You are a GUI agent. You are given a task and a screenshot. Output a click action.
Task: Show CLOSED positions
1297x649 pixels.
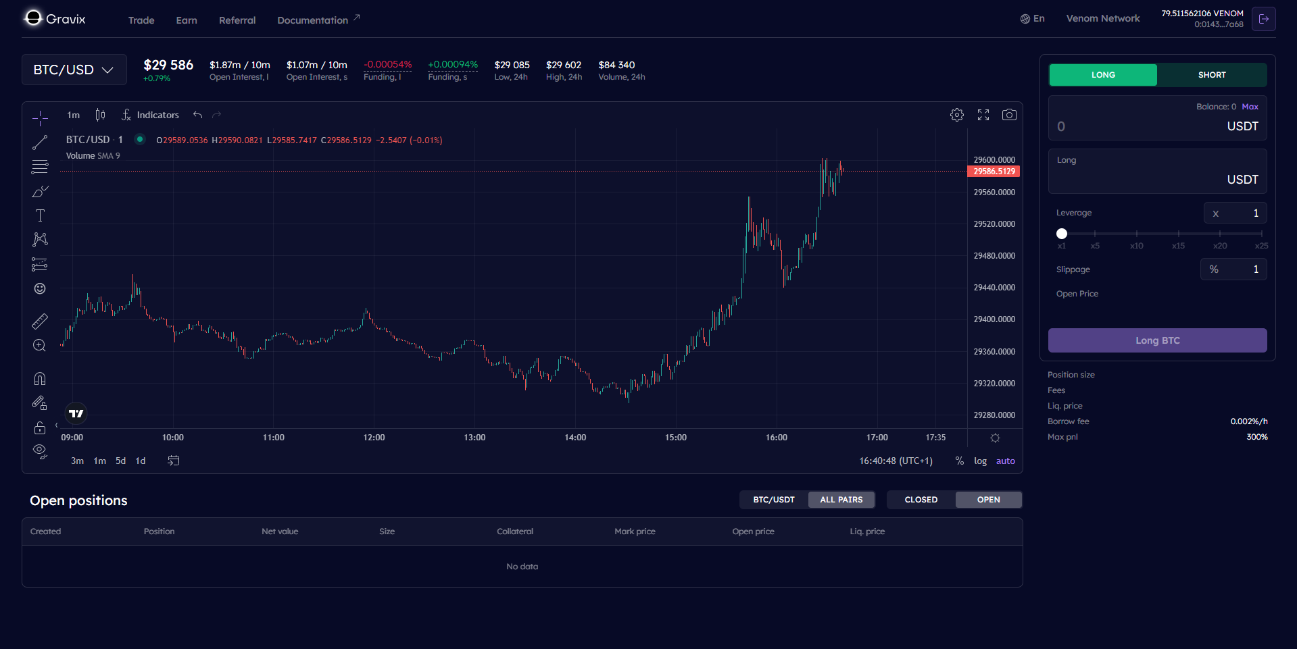tap(921, 500)
